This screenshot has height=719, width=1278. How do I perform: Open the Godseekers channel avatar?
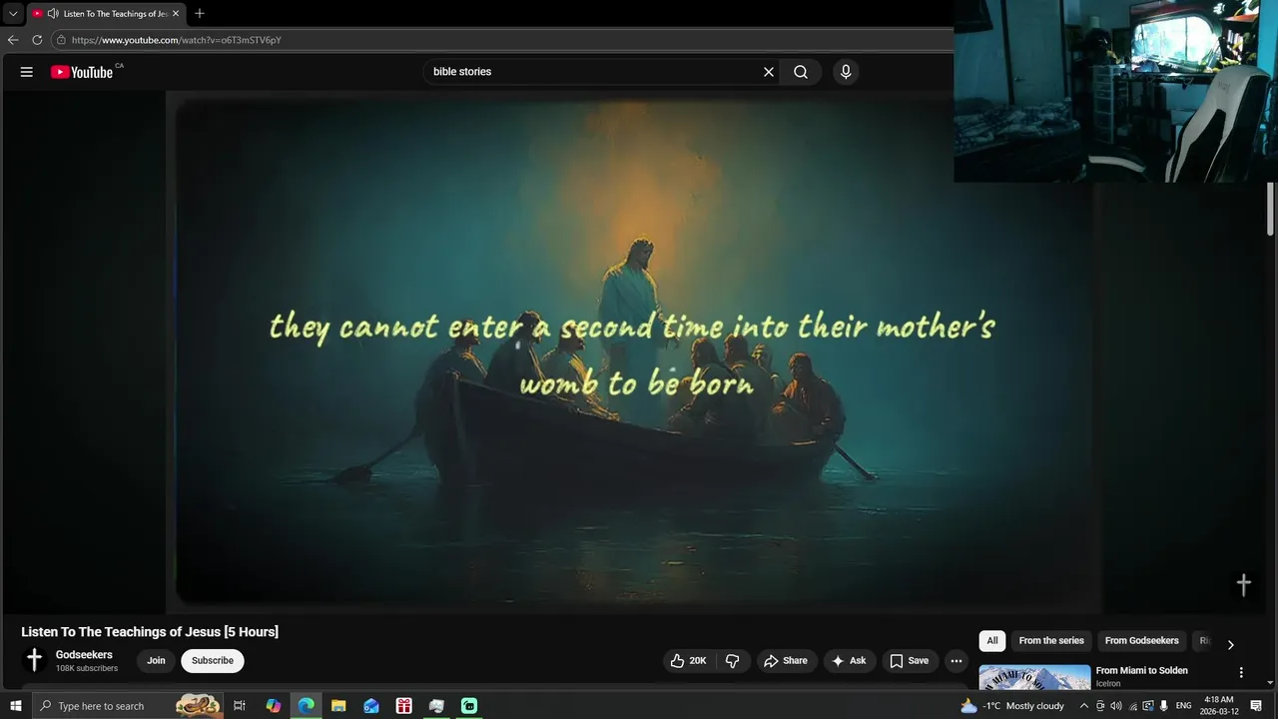[34, 660]
